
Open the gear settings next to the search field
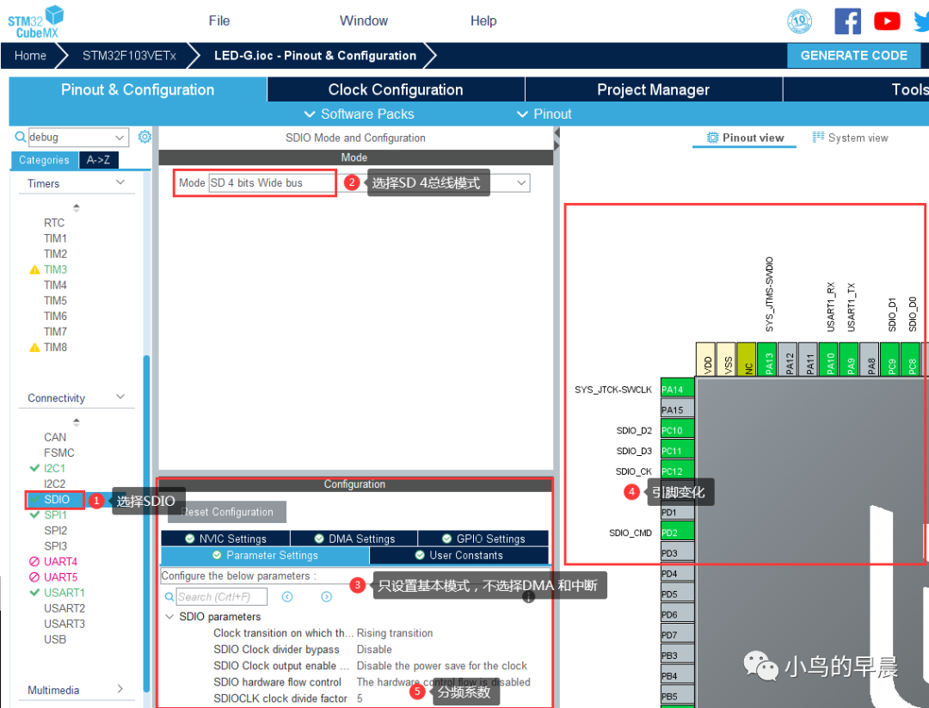coord(145,137)
